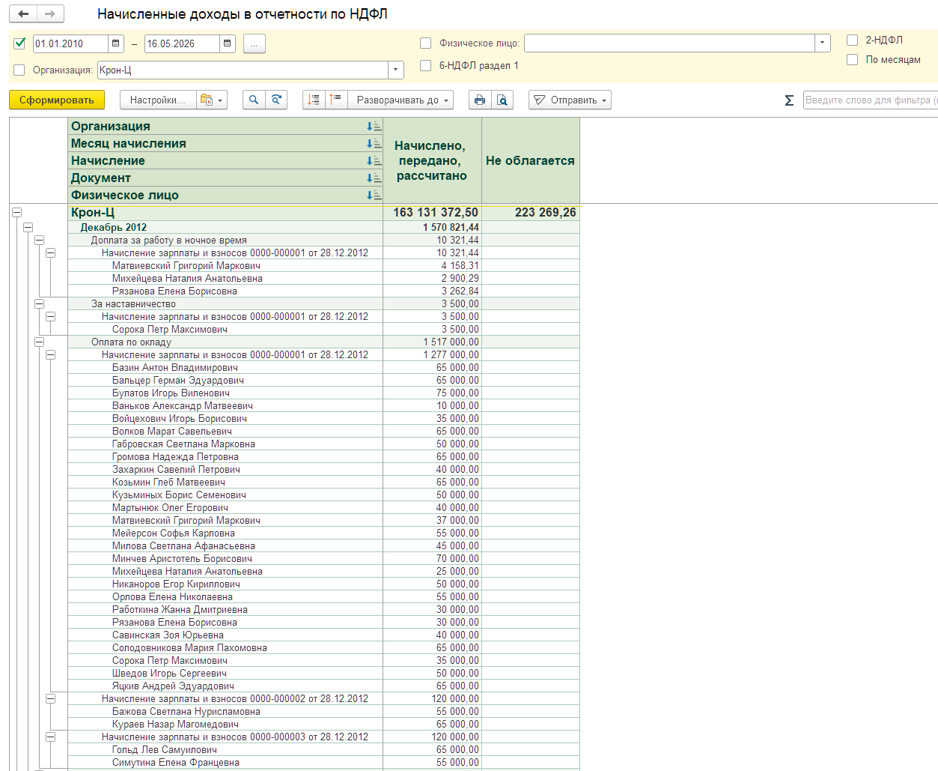
Task: Click the find next icon
Action: [276, 100]
